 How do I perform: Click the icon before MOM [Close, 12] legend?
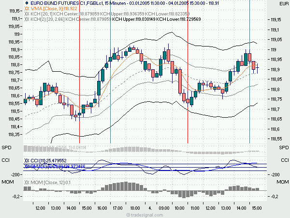(27, 183)
